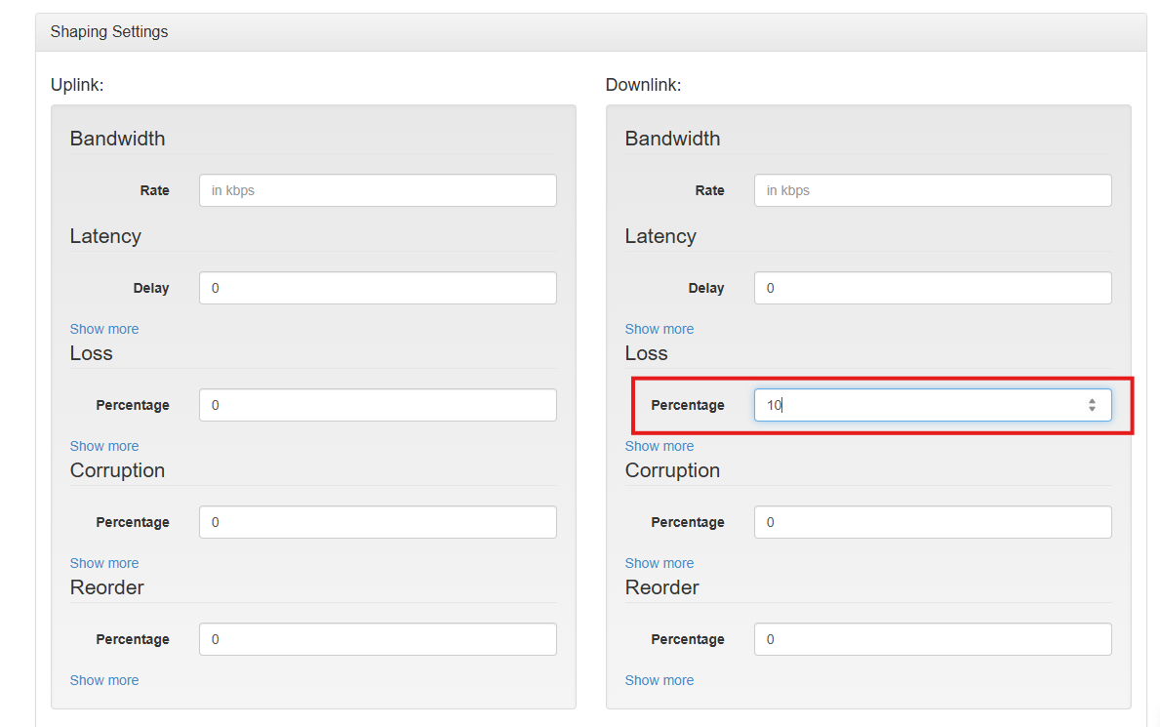Increase Downlink Loss percentage with up arrow
1160x727 pixels.
coord(1092,400)
